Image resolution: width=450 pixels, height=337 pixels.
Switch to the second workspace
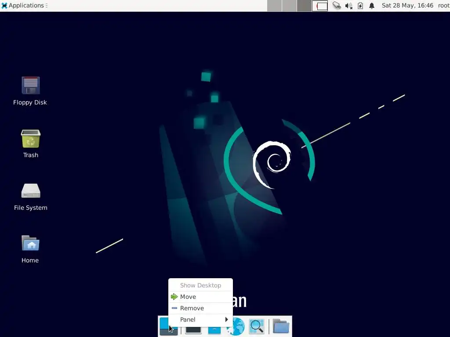point(289,6)
